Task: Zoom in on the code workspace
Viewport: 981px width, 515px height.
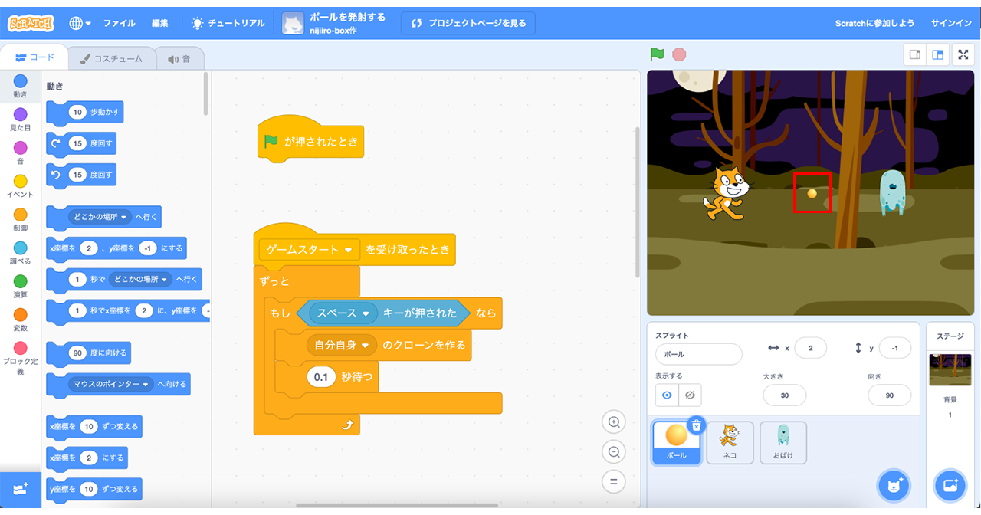Action: (613, 422)
